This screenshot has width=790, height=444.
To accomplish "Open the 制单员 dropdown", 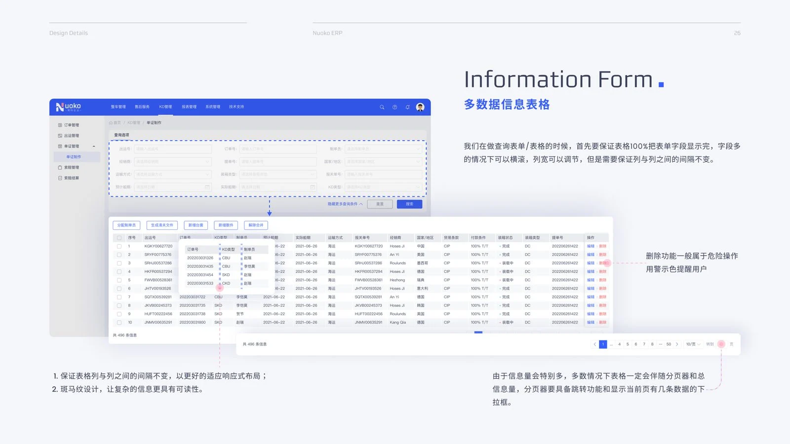I will (383, 149).
